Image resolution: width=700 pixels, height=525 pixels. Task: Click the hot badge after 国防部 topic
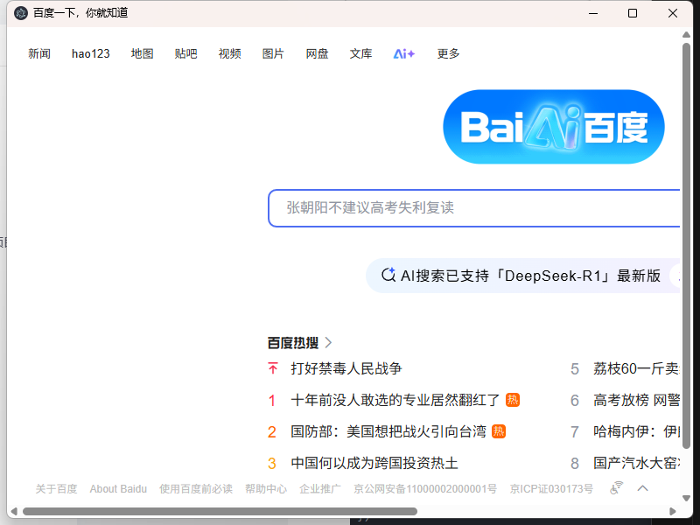click(499, 431)
